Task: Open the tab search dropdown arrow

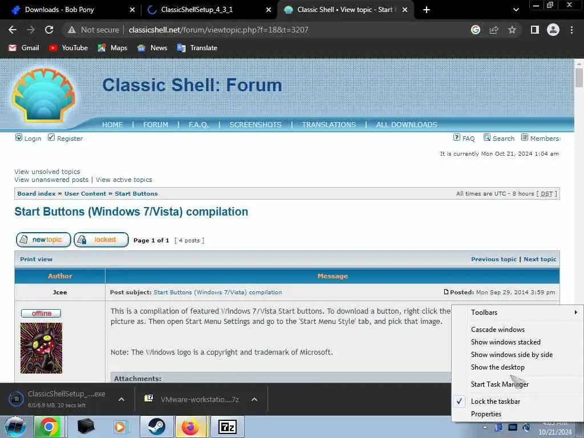Action: point(516,10)
